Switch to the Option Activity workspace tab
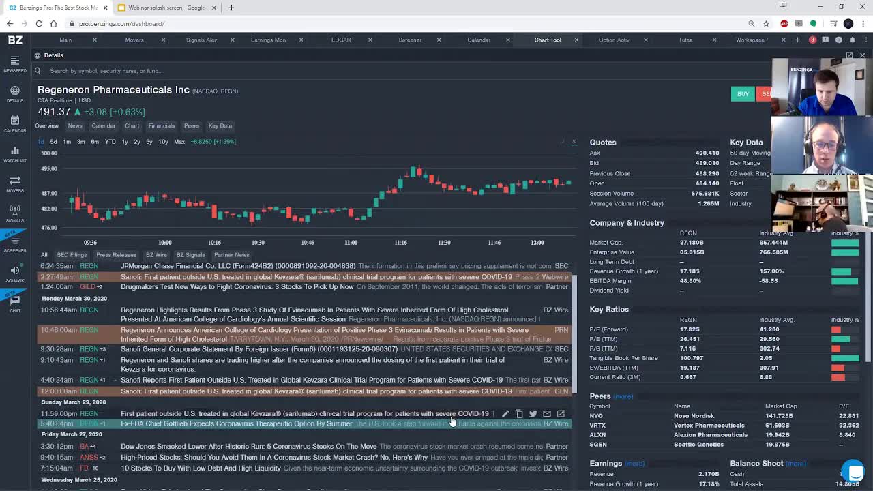This screenshot has height=491, width=873. pyautogui.click(x=615, y=40)
